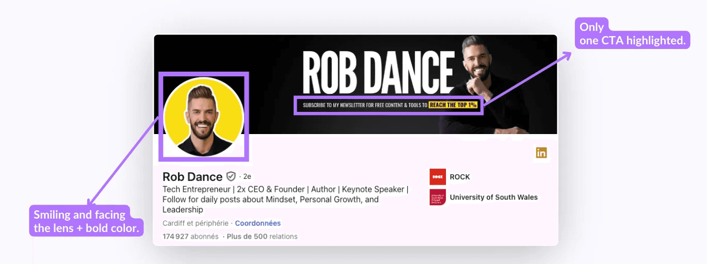
Task: Click the LinkedIn logo icon
Action: 541,153
